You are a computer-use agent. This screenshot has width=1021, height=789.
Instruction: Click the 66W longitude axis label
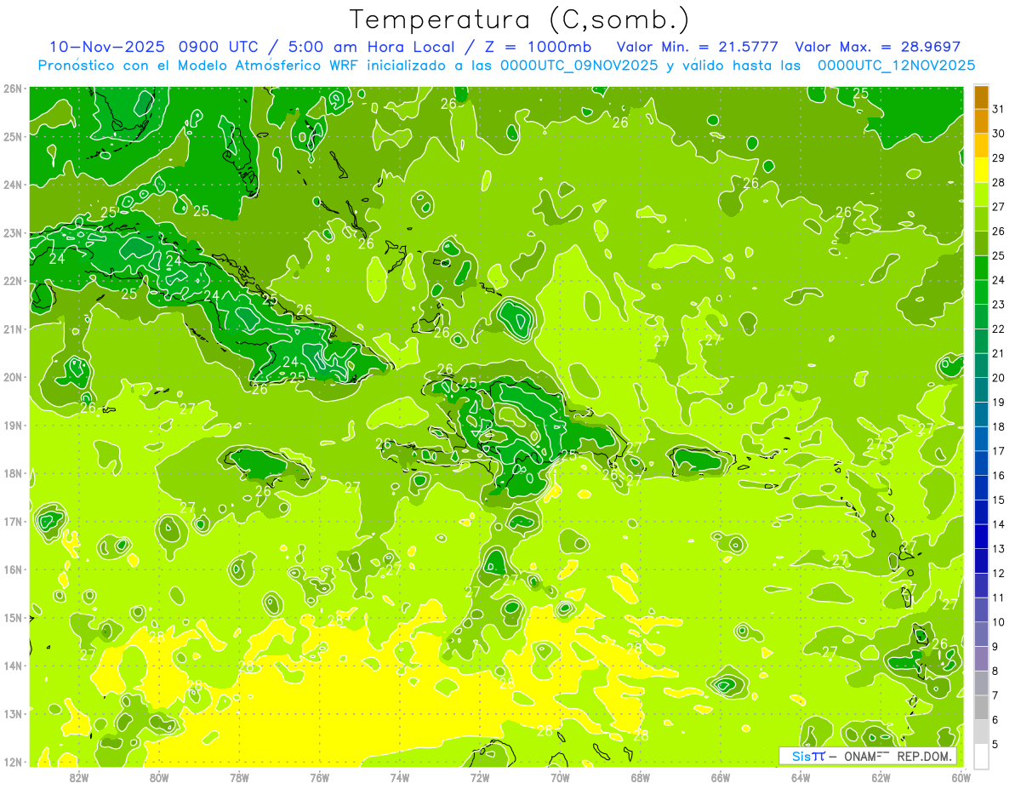coord(720,776)
